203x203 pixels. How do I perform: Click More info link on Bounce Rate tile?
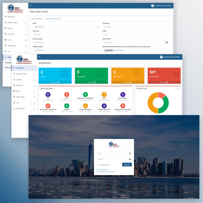[164, 82]
